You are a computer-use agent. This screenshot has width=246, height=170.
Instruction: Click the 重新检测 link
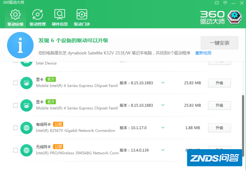pos(203,53)
